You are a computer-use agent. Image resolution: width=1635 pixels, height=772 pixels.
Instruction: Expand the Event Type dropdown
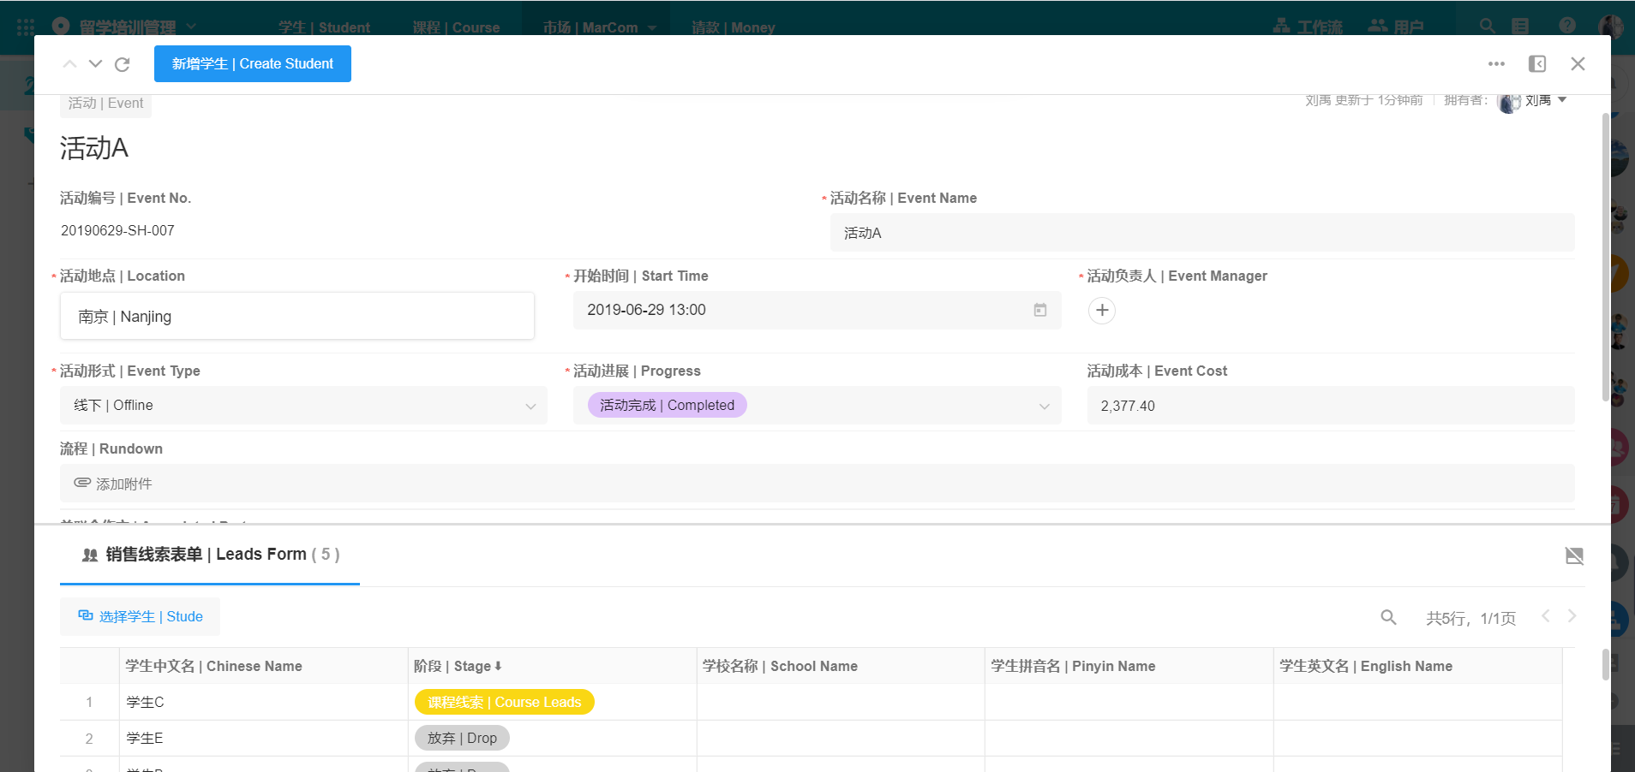tap(530, 406)
